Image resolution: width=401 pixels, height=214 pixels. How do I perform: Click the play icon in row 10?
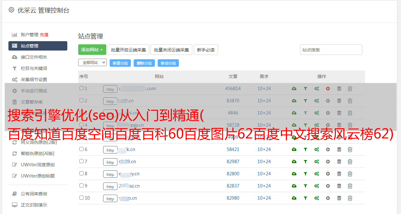coord(328,198)
